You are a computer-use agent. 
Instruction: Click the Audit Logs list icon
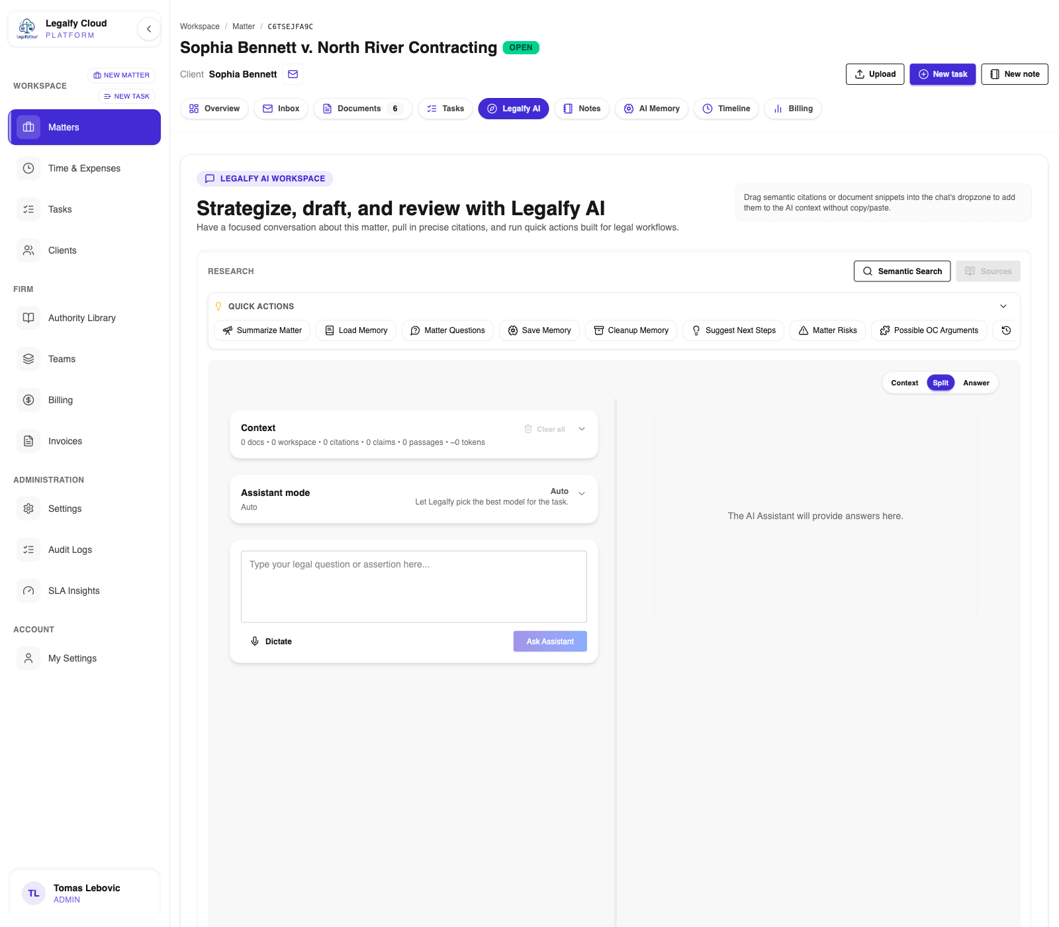[x=28, y=550]
